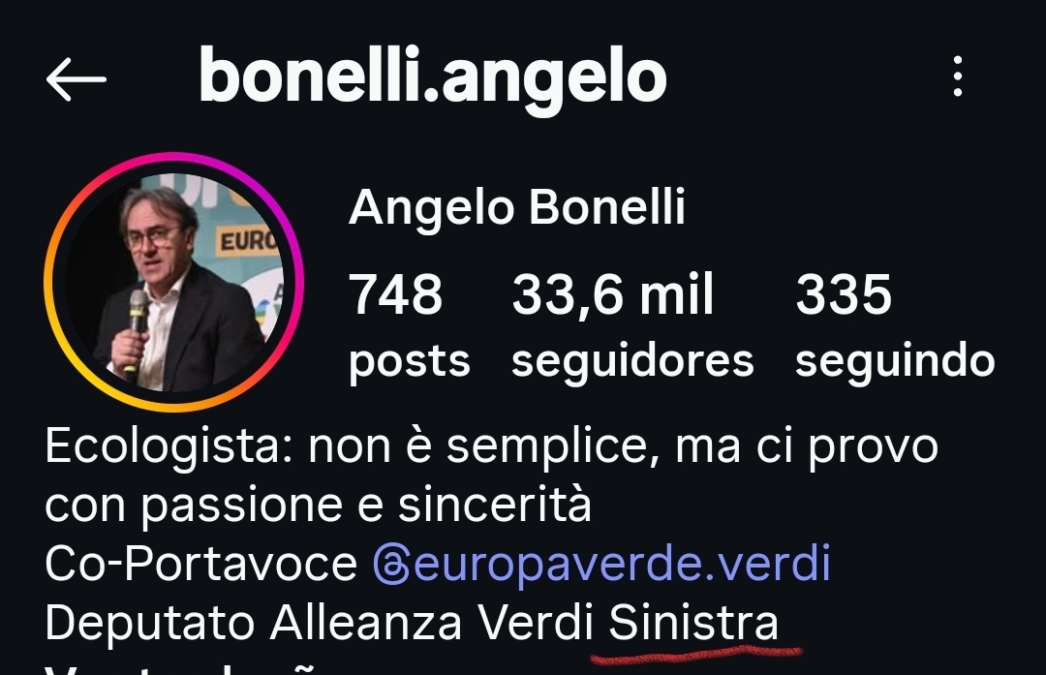
Task: View Angelo Bonelli's story via profile picture
Action: coord(173,282)
